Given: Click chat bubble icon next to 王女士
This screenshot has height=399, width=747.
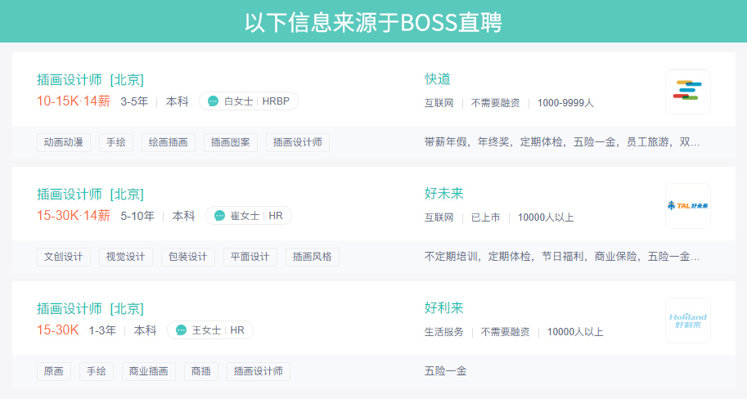Looking at the screenshot, I should [x=181, y=330].
